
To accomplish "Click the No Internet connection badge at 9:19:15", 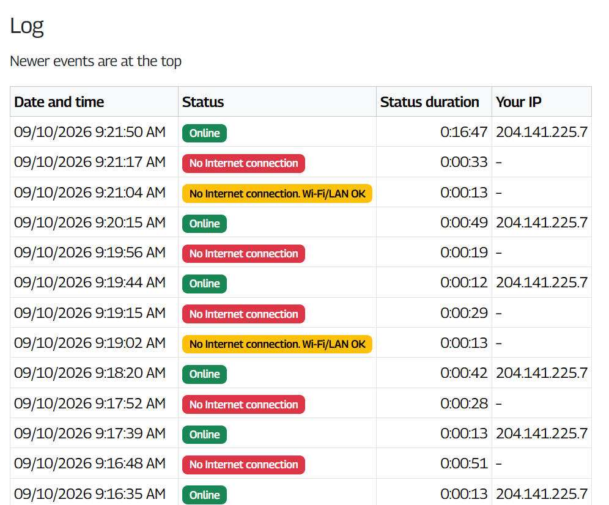I will [243, 314].
